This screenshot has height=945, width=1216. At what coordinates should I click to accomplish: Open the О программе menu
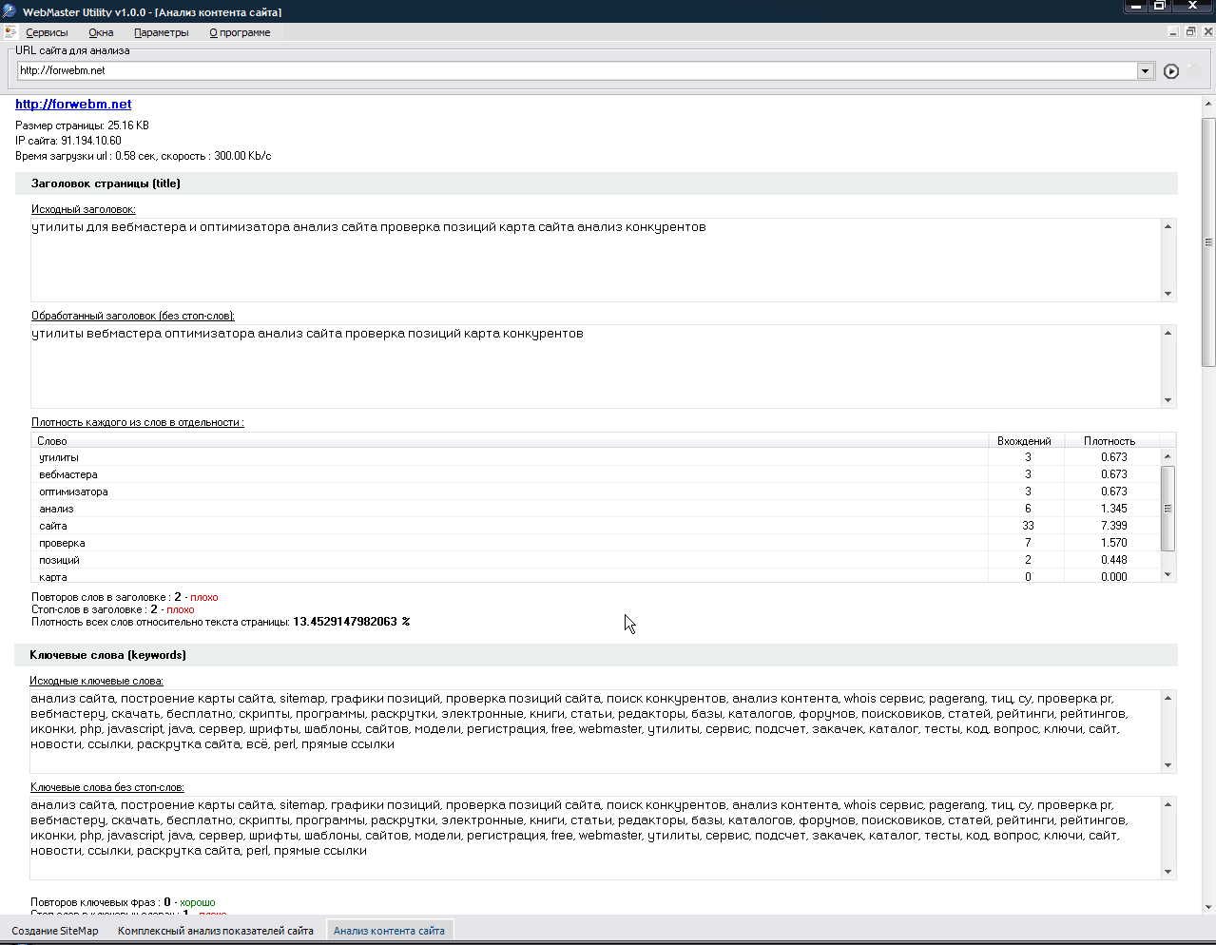[240, 32]
